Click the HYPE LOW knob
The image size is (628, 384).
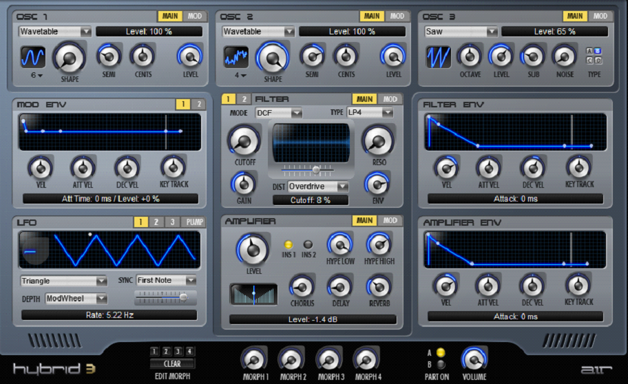click(x=340, y=245)
